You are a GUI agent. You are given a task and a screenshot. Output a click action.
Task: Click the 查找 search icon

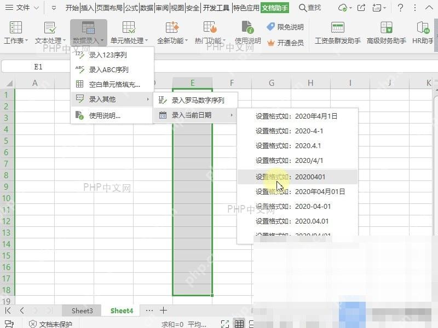pyautogui.click(x=302, y=8)
